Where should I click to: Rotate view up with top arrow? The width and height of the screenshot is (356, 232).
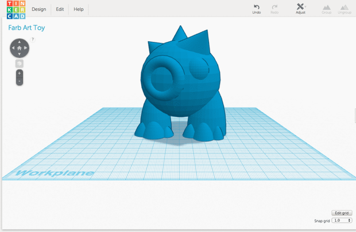pos(20,42)
